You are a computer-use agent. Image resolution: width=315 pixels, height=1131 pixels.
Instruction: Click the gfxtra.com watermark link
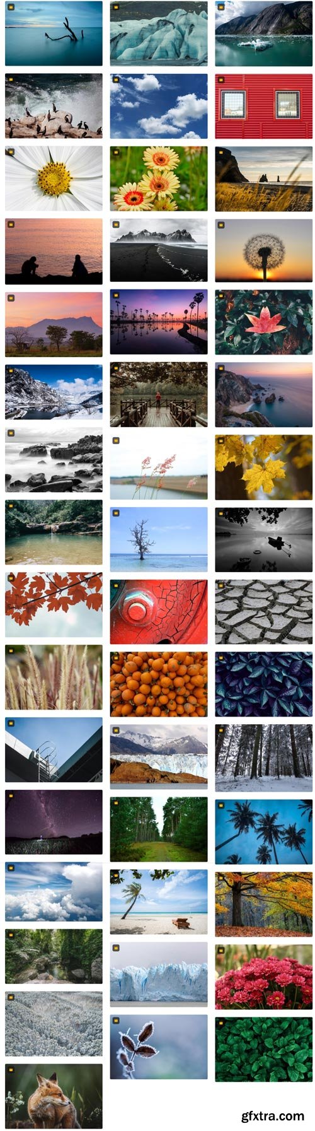pos(272,1115)
